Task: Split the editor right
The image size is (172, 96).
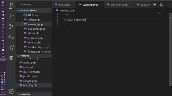Action: [162, 5]
